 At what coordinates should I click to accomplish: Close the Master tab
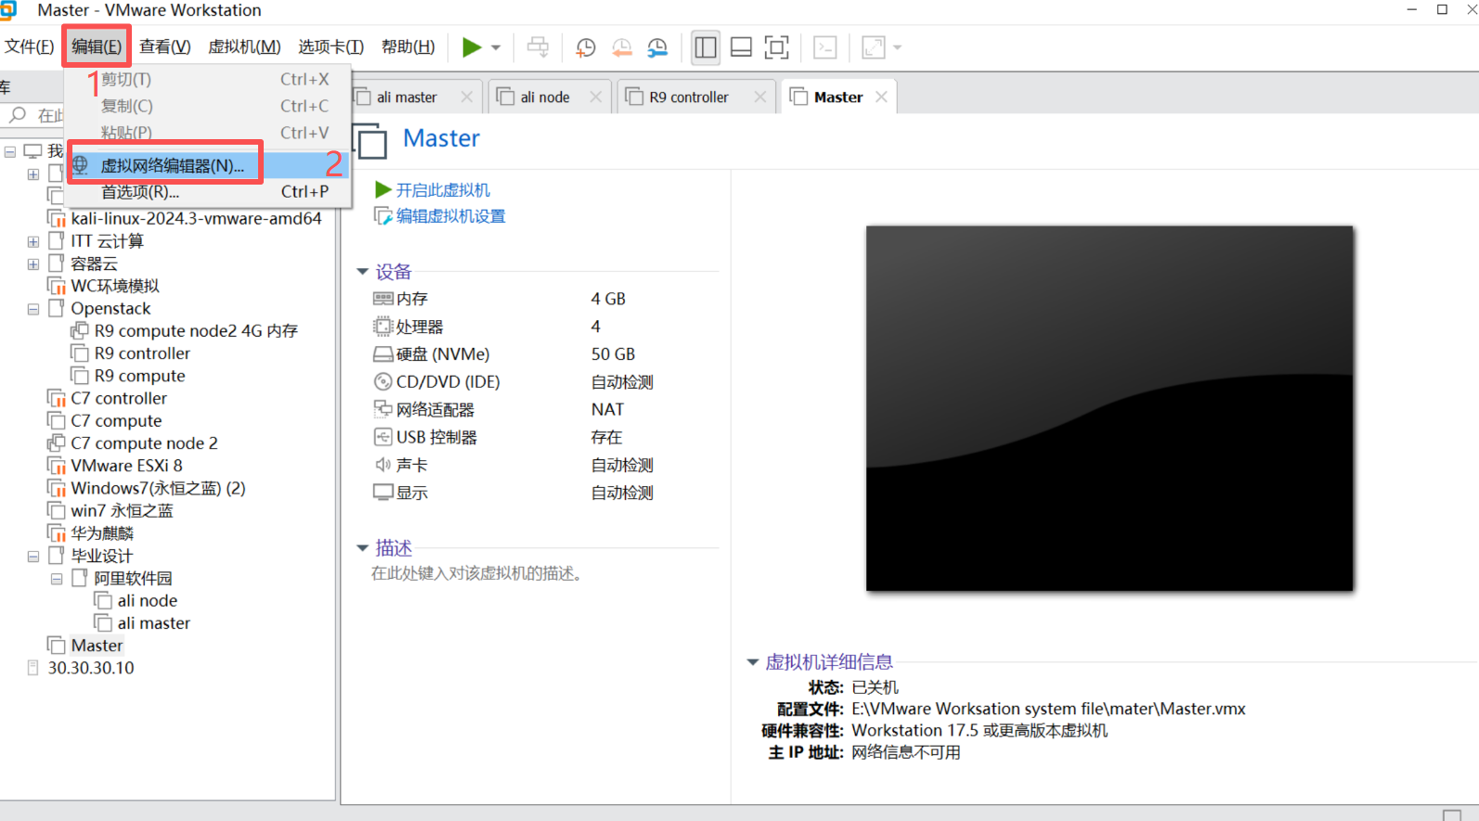coord(881,96)
